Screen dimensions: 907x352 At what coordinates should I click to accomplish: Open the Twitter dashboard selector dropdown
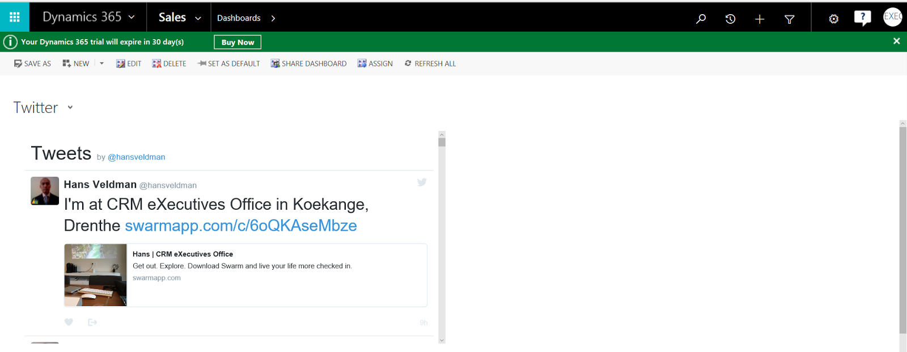tap(70, 107)
